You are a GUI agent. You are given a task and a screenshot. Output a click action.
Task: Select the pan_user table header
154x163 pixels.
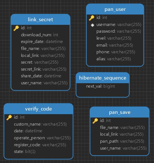(115, 9)
